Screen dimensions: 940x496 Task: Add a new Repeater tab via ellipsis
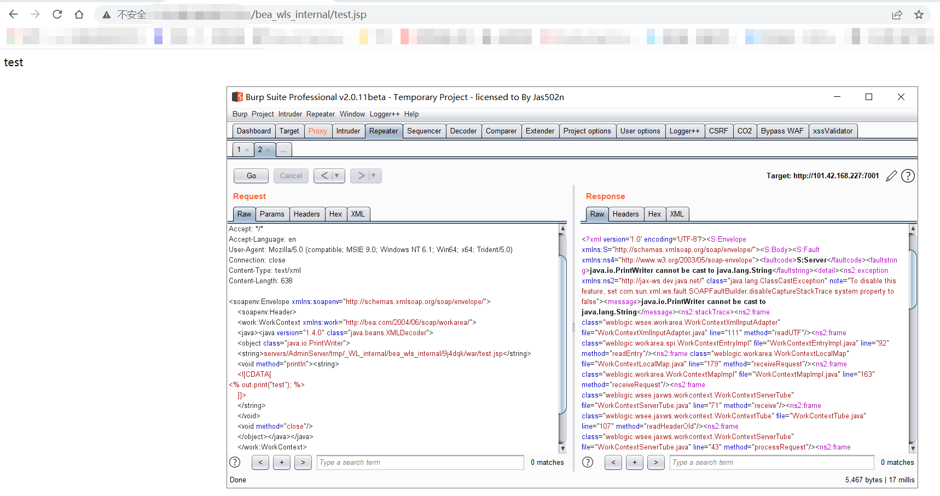[x=284, y=149]
